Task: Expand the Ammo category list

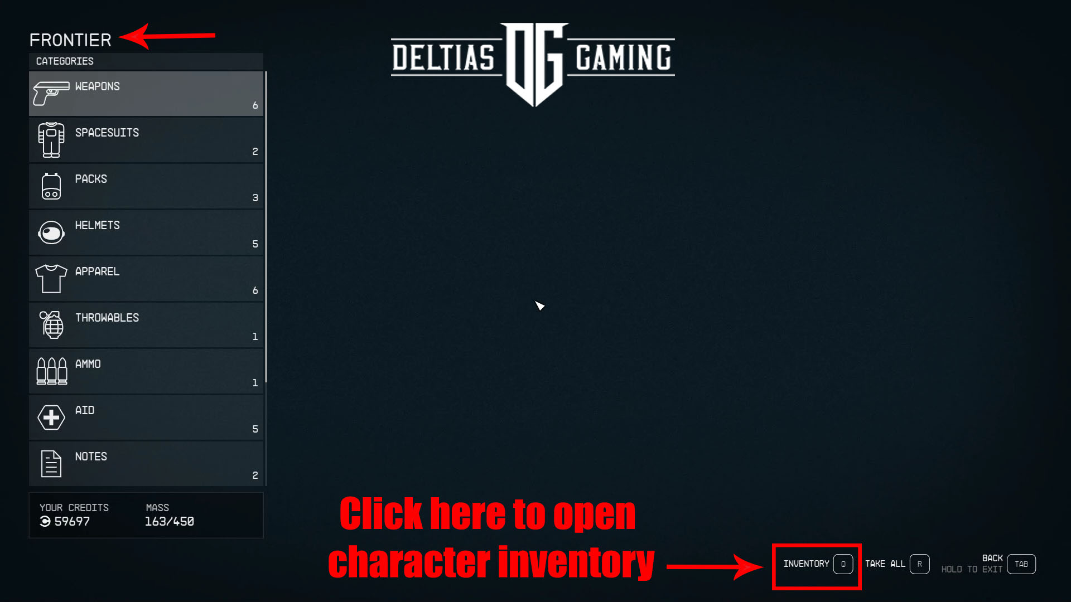Action: (x=146, y=371)
